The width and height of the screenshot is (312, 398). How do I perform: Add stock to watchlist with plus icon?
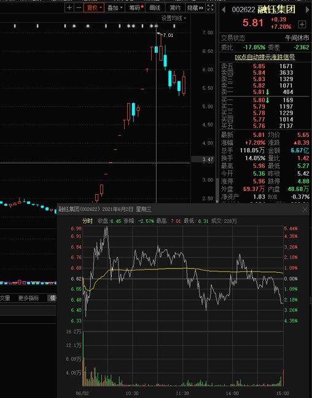point(302,25)
